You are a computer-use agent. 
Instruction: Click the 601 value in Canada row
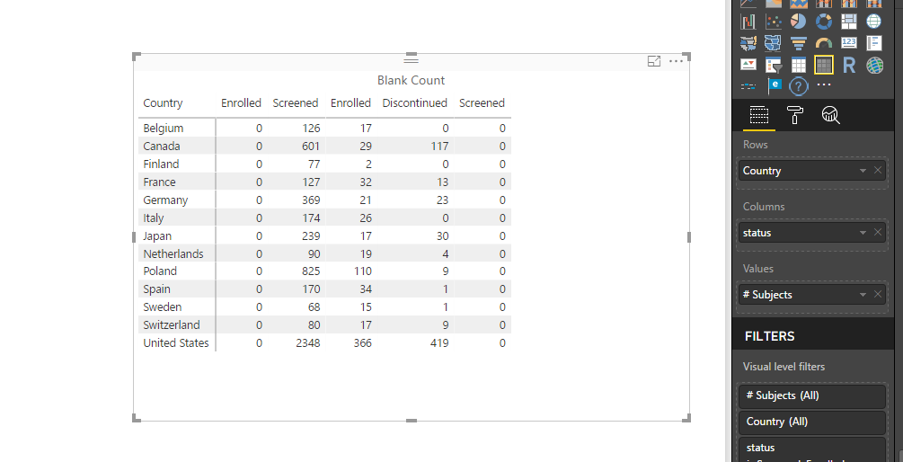pyautogui.click(x=311, y=147)
